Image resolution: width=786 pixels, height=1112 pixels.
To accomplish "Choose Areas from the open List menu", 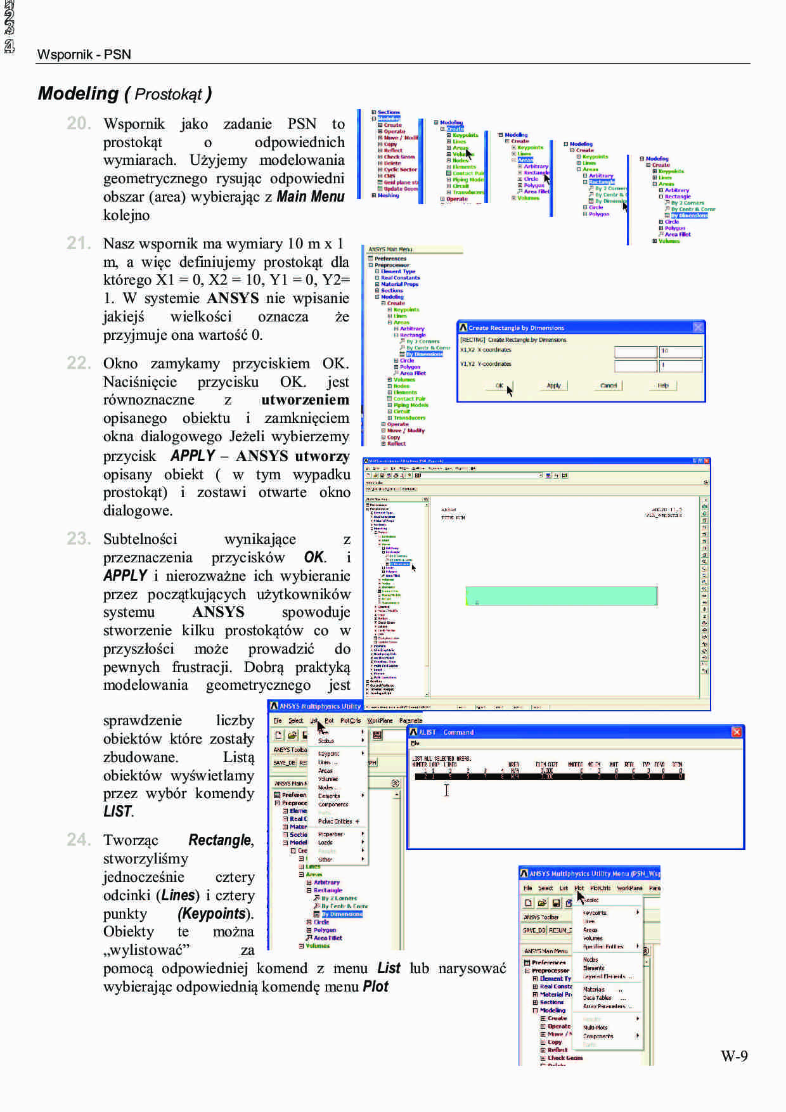I will tap(325, 771).
